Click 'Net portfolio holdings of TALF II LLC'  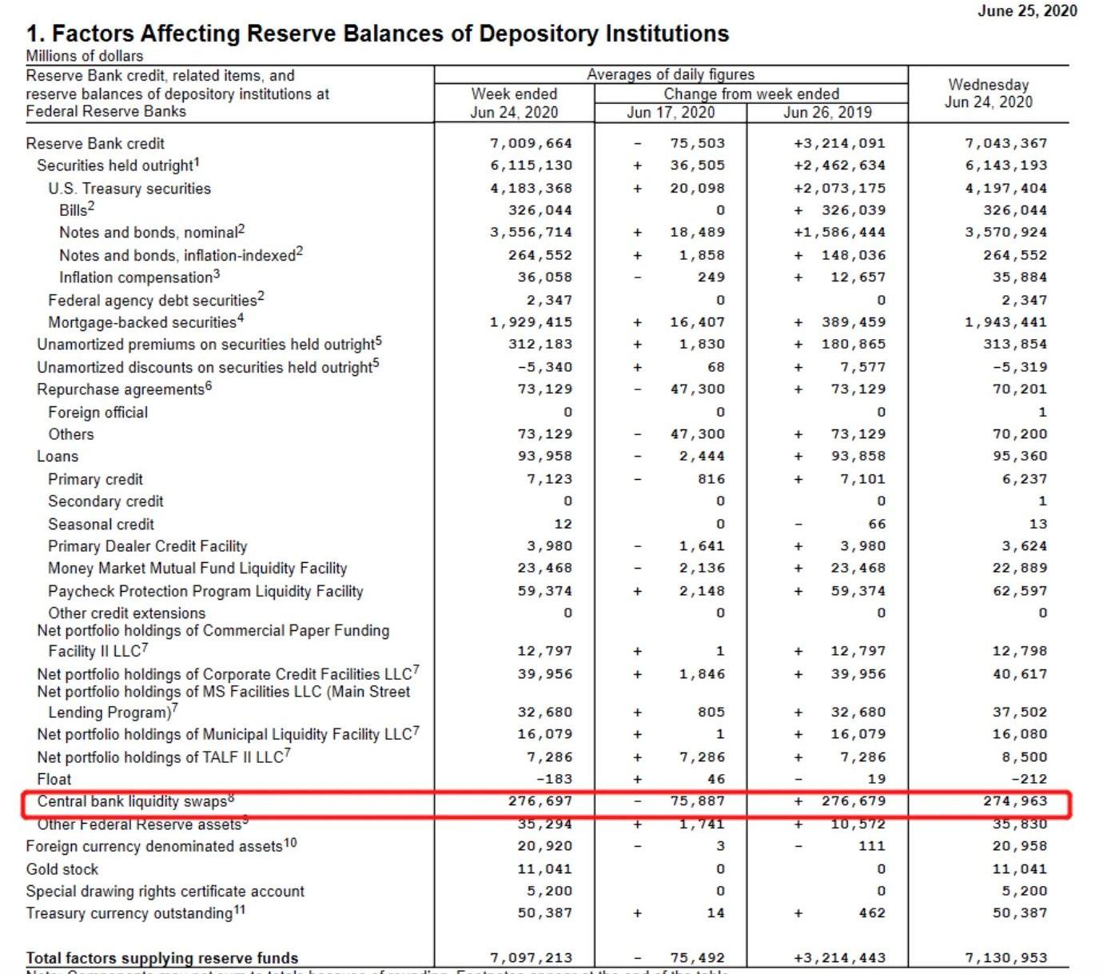pos(160,757)
